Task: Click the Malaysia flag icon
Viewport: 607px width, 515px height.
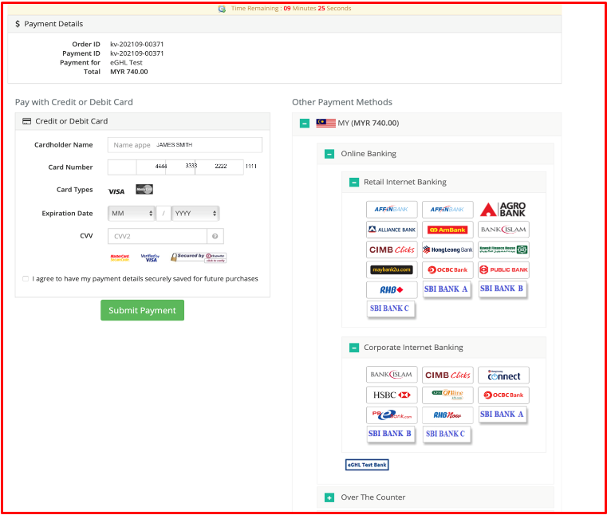Action: [x=326, y=123]
